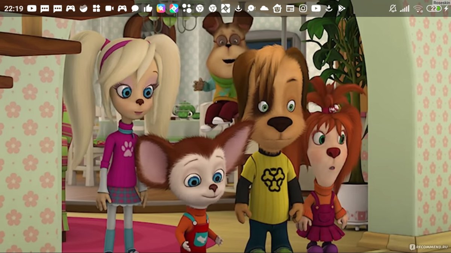This screenshot has height=253, width=451.
Task: Open the four-dots app notification icon
Action: point(187,8)
